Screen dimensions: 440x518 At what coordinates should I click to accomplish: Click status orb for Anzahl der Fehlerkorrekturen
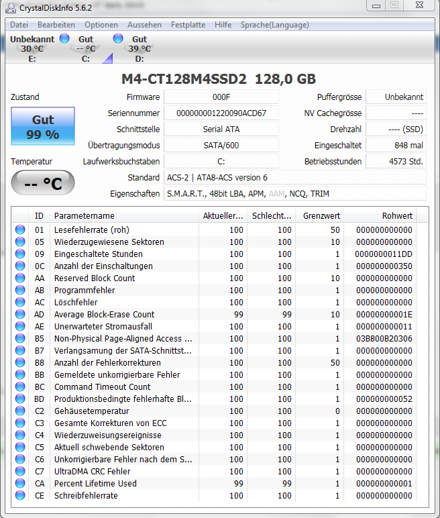pos(20,362)
